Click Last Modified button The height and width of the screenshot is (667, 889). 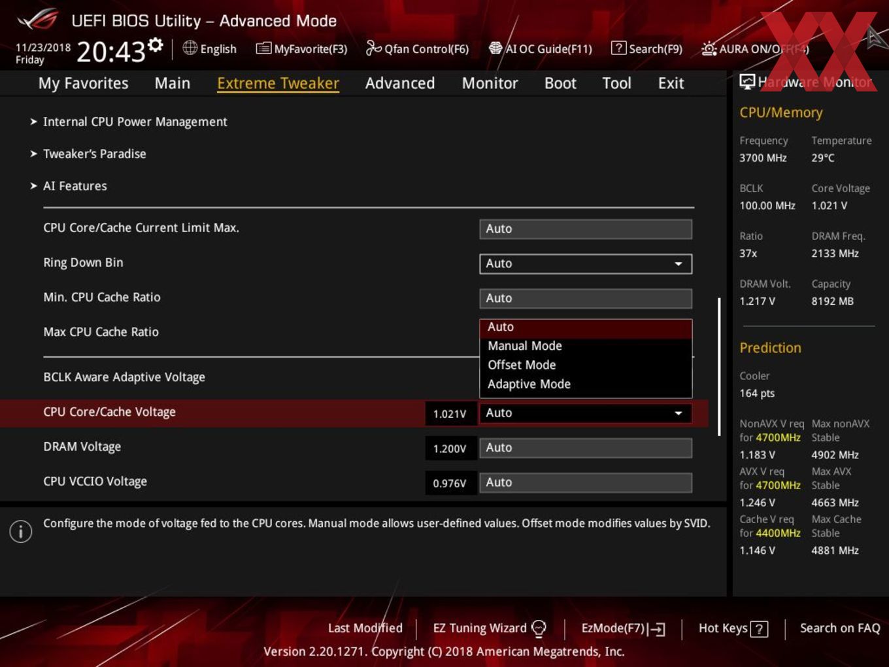tap(365, 628)
